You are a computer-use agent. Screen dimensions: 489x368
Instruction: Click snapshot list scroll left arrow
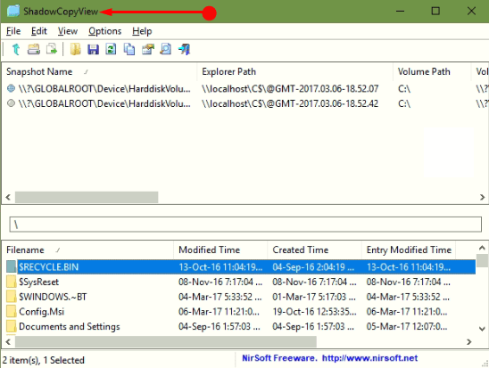click(x=8, y=197)
